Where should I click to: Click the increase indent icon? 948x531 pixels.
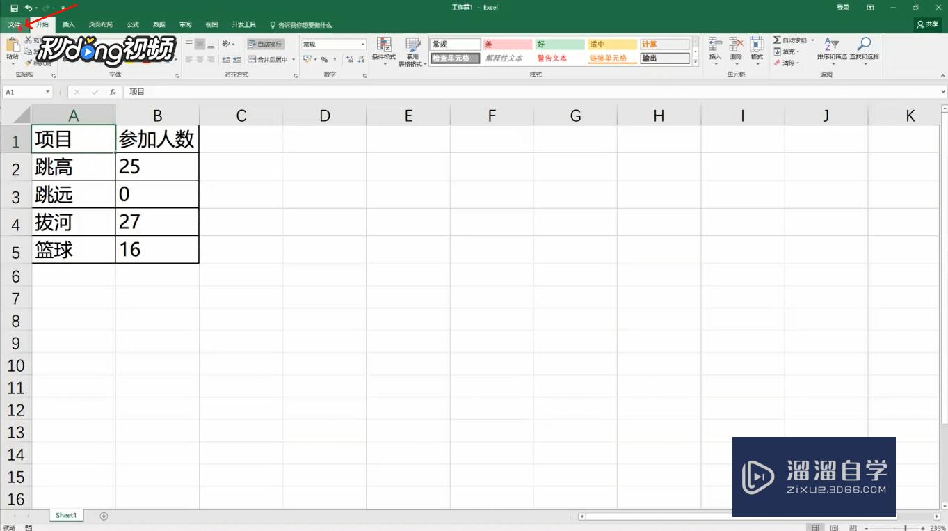pos(236,60)
